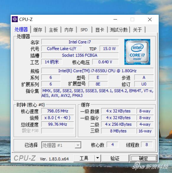
Task: Click the 16-way associativity value
Action: 145,131
